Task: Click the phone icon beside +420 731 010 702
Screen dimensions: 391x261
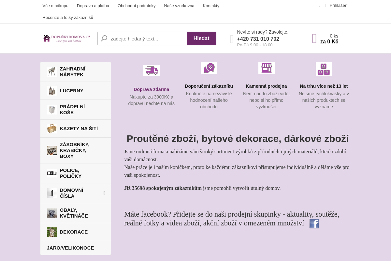Action: [231, 38]
